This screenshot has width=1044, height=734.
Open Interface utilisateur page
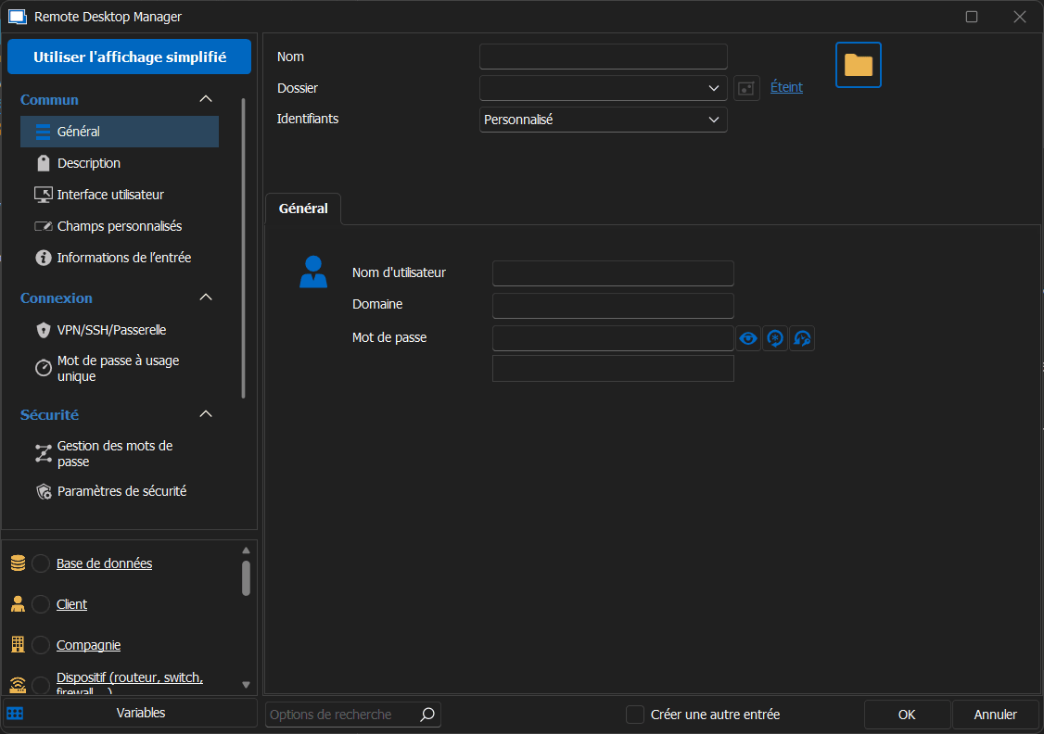110,195
